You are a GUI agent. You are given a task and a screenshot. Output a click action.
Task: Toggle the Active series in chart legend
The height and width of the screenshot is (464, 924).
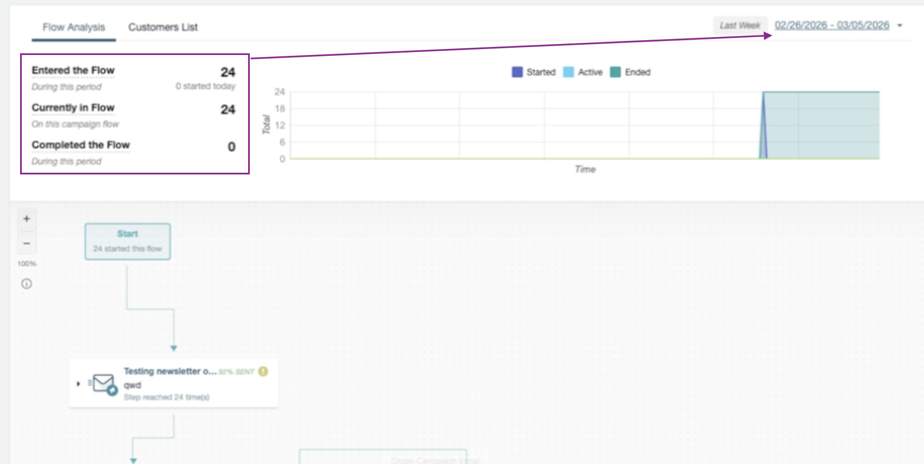(x=583, y=72)
